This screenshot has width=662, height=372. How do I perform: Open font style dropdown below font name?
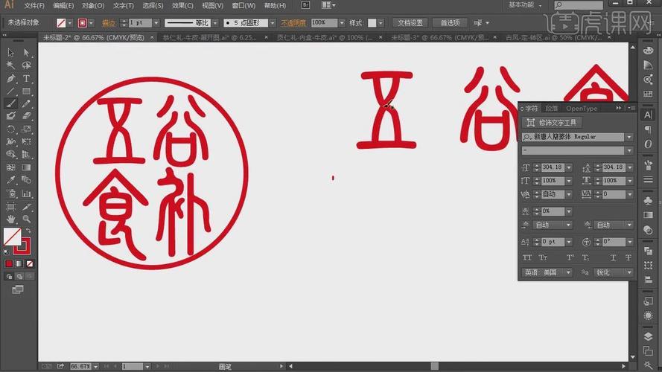pyautogui.click(x=629, y=150)
